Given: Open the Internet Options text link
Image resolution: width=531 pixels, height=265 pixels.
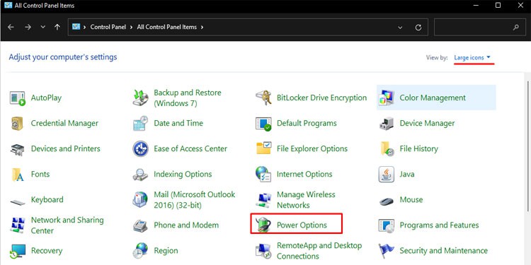Looking at the screenshot, I should coord(304,175).
